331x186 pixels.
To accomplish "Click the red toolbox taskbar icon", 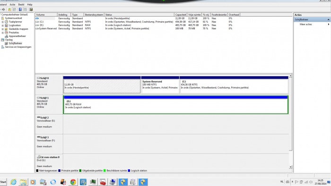I will 103,182.
